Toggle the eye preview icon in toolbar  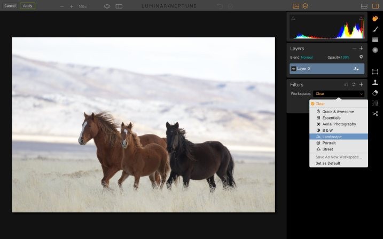pos(107,6)
